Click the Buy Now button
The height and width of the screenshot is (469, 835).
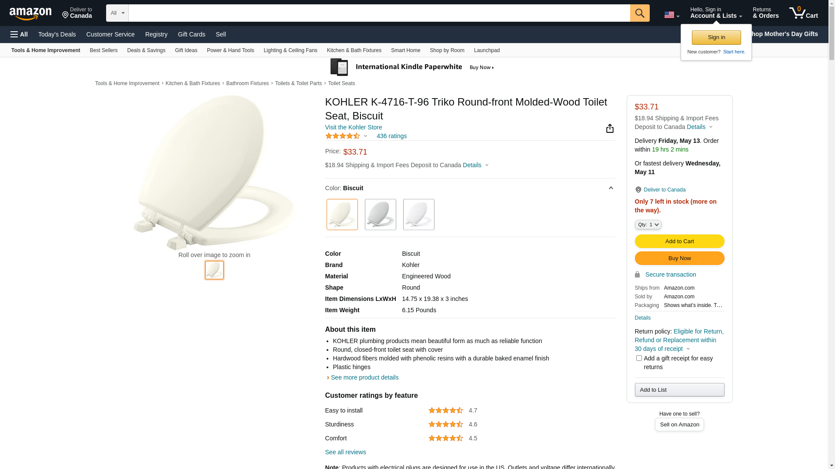[679, 258]
